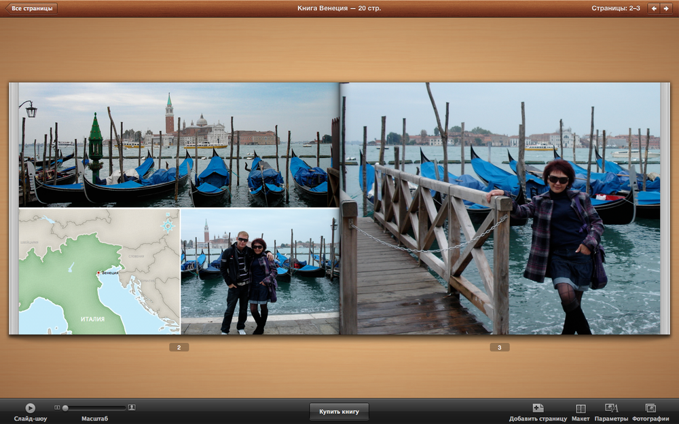Click the large zoom-in icon beside the slider
The image size is (679, 424).
pos(132,408)
